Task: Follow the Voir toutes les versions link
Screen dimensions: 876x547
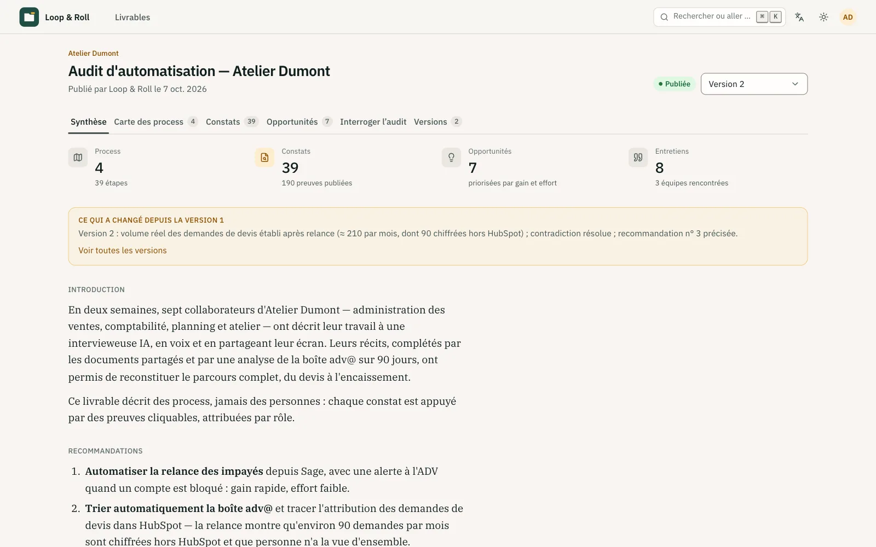Action: (122, 251)
